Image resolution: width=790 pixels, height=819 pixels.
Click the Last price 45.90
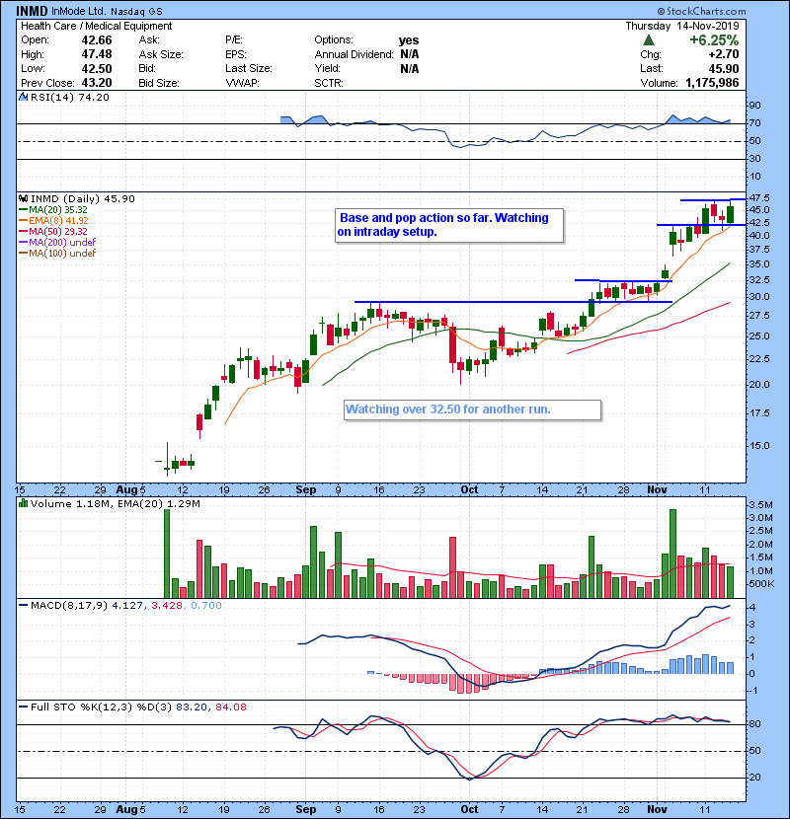coord(724,68)
